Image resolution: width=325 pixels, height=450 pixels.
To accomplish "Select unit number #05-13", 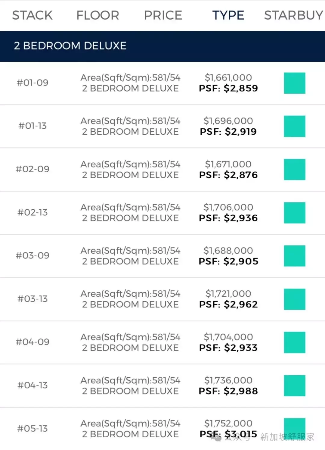I will pyautogui.click(x=32, y=429).
